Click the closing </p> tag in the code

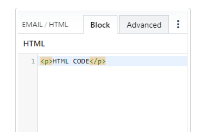point(98,61)
